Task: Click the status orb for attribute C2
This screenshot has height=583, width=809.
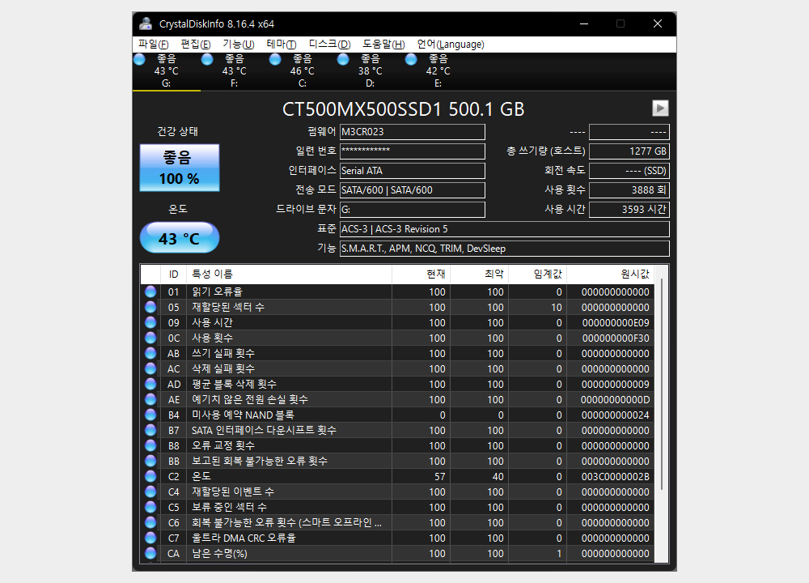Action: click(x=150, y=476)
